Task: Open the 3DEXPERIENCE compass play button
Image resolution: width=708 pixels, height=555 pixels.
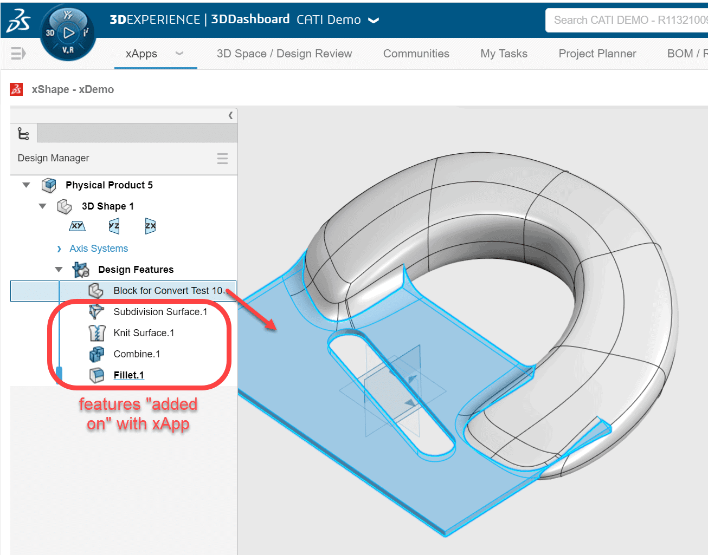Action: 69,33
